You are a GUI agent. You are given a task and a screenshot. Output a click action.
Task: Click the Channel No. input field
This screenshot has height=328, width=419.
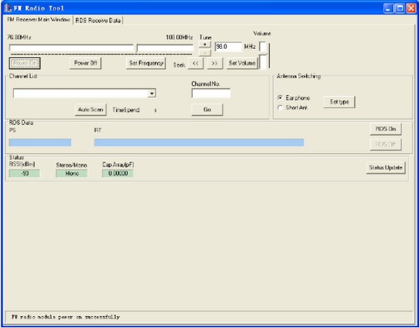[x=211, y=93]
